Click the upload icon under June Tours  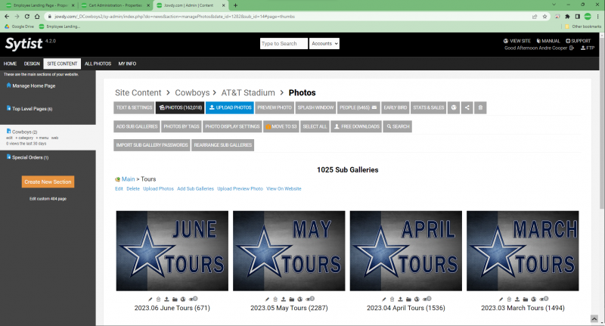pos(166,299)
